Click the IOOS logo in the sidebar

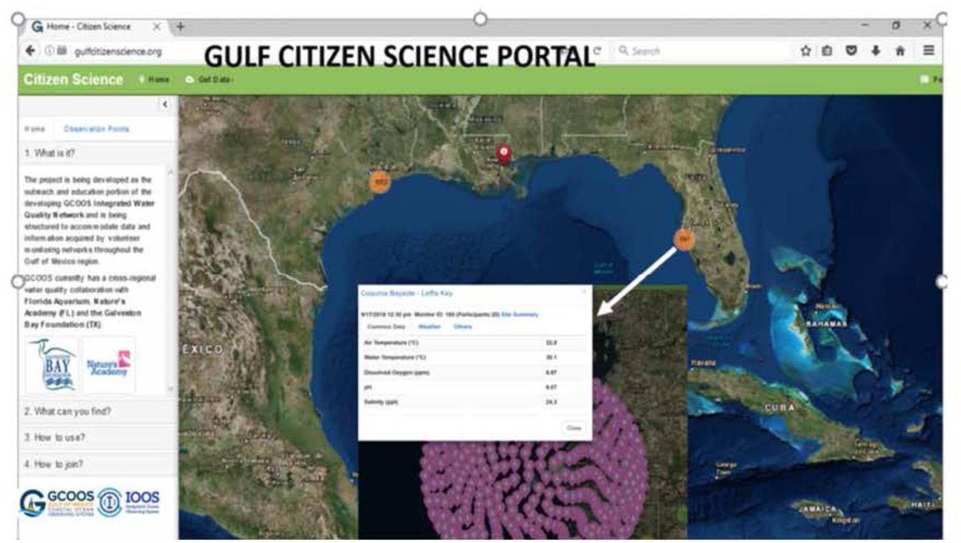pyautogui.click(x=129, y=502)
